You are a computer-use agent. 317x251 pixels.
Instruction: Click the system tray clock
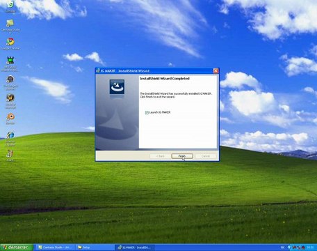coord(310,248)
